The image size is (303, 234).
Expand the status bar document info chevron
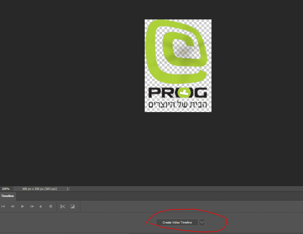(67, 189)
